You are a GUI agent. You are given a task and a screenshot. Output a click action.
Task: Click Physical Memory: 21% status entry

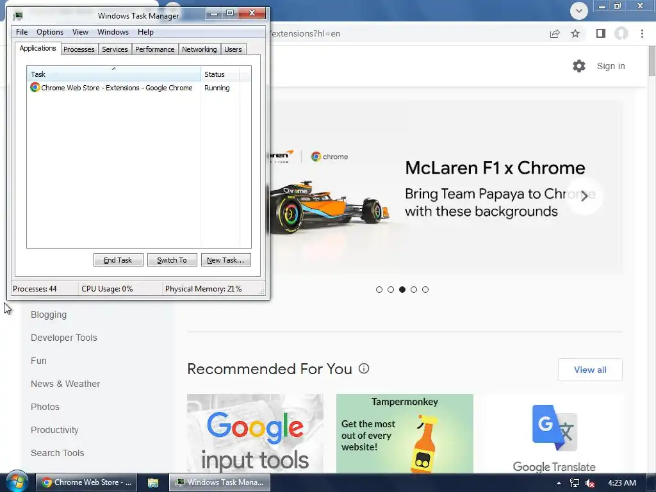click(203, 289)
